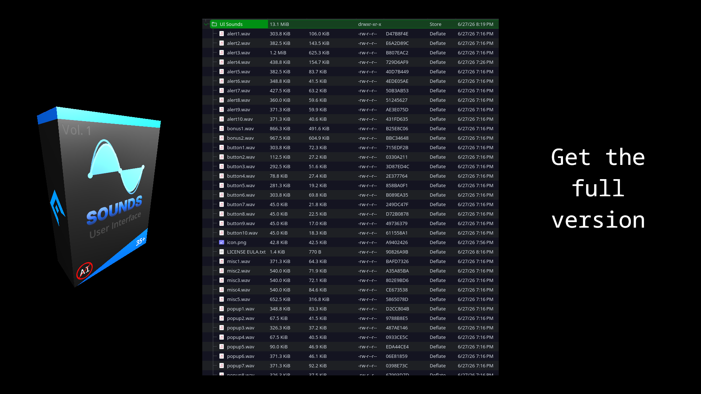Click the audio icon beside button7.wav
The image size is (701, 394).
221,204
